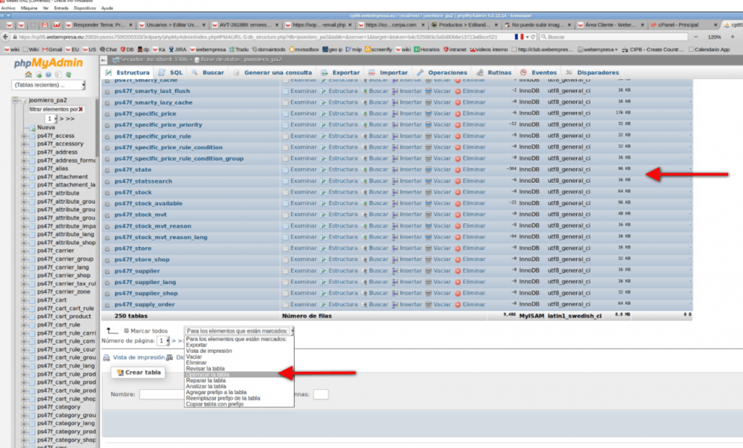This screenshot has height=448, width=743.
Task: Open phpMyAdmin documentation via blue help icon
Action: click(49, 75)
